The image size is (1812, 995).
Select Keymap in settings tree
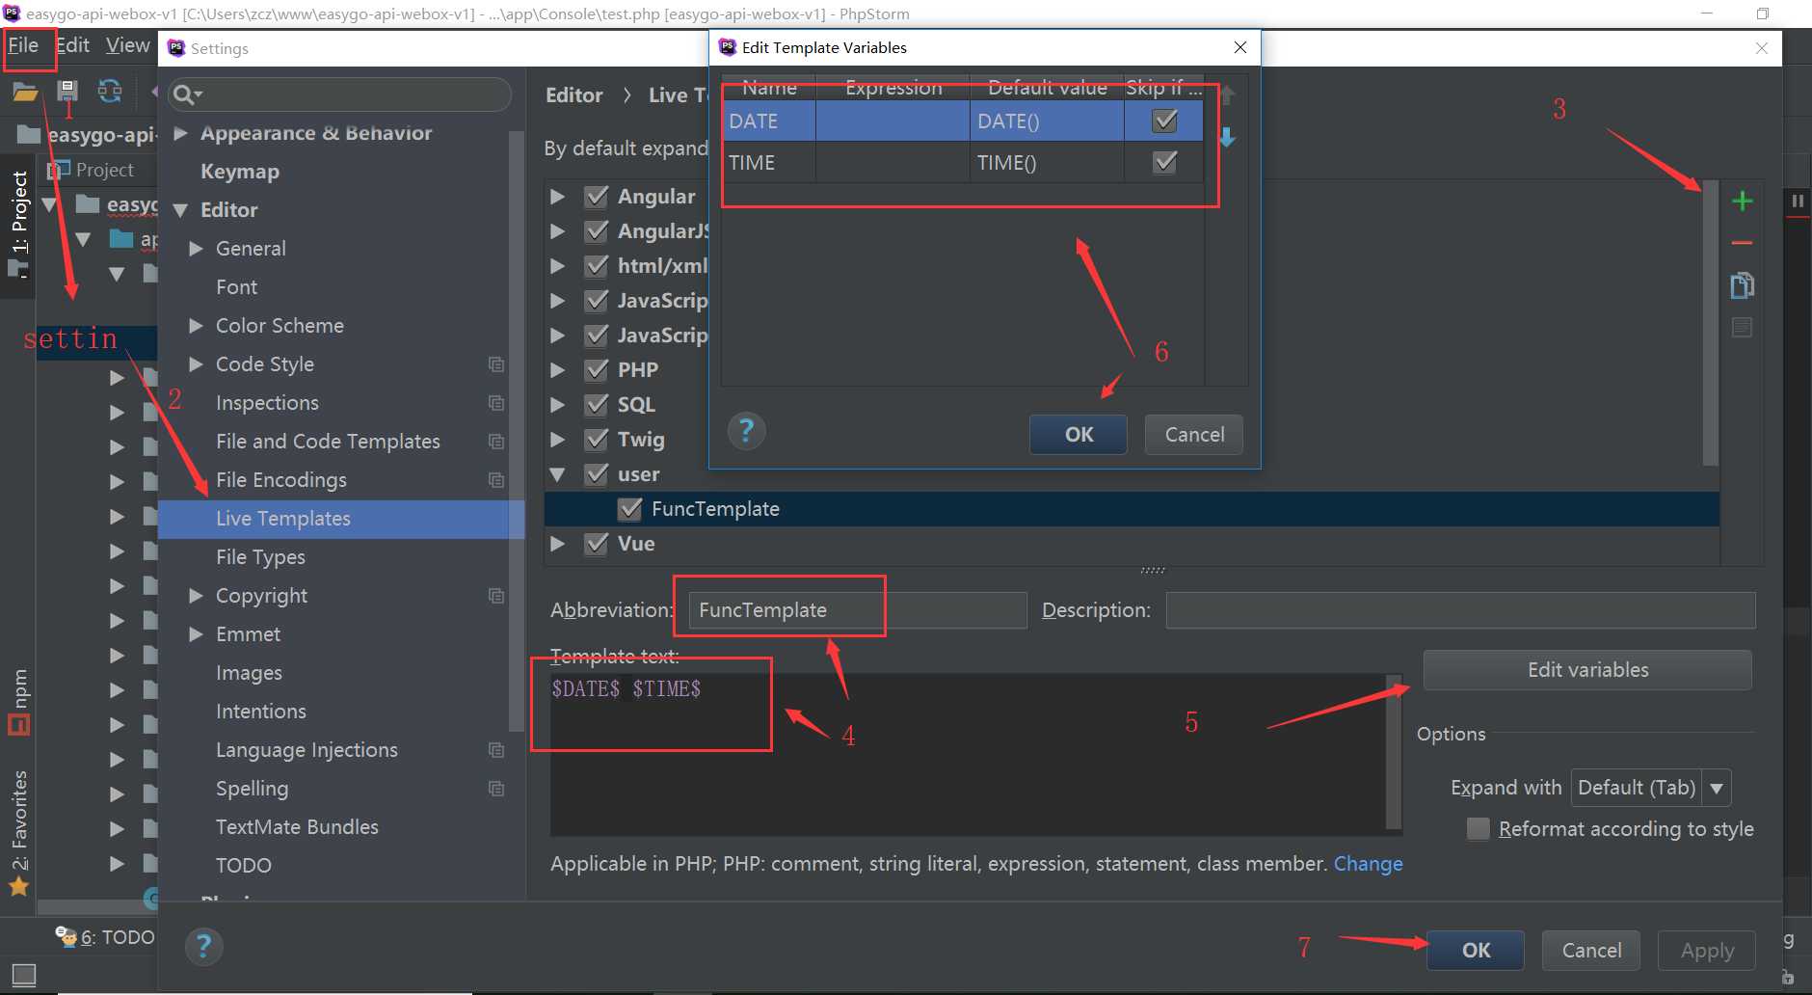pyautogui.click(x=240, y=172)
